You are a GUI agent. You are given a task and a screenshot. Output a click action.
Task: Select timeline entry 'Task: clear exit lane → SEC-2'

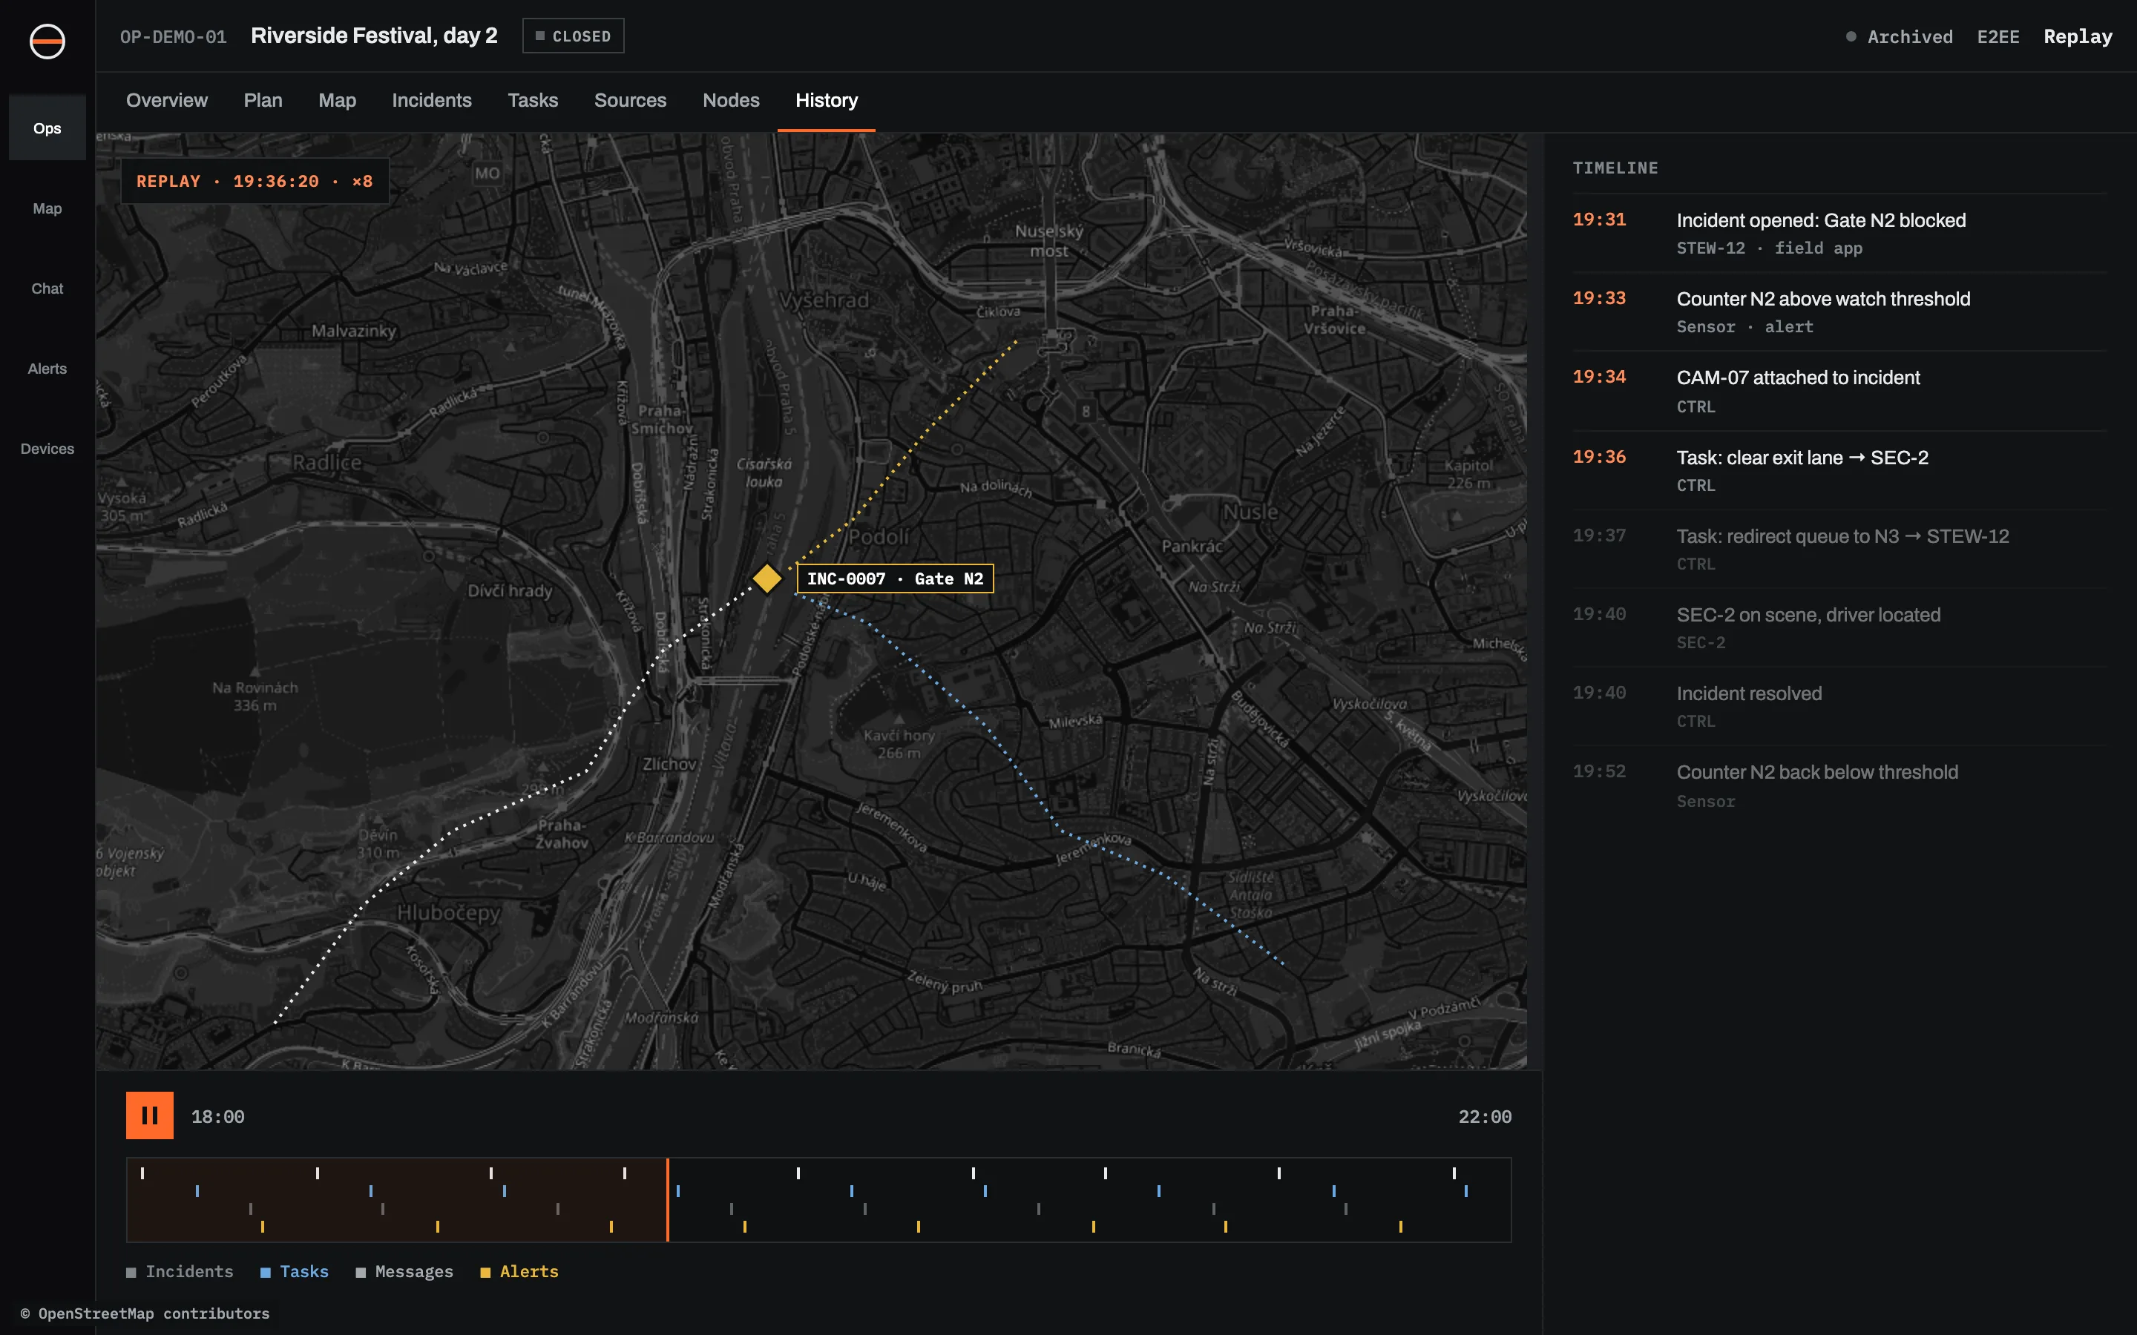click(x=1839, y=471)
